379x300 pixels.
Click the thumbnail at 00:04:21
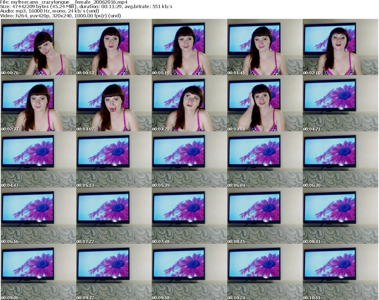(341, 103)
